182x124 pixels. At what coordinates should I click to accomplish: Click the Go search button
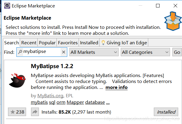coord(177,52)
